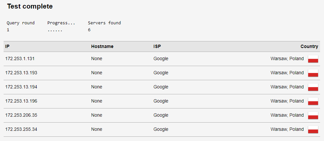Click the IP column header

(7, 46)
